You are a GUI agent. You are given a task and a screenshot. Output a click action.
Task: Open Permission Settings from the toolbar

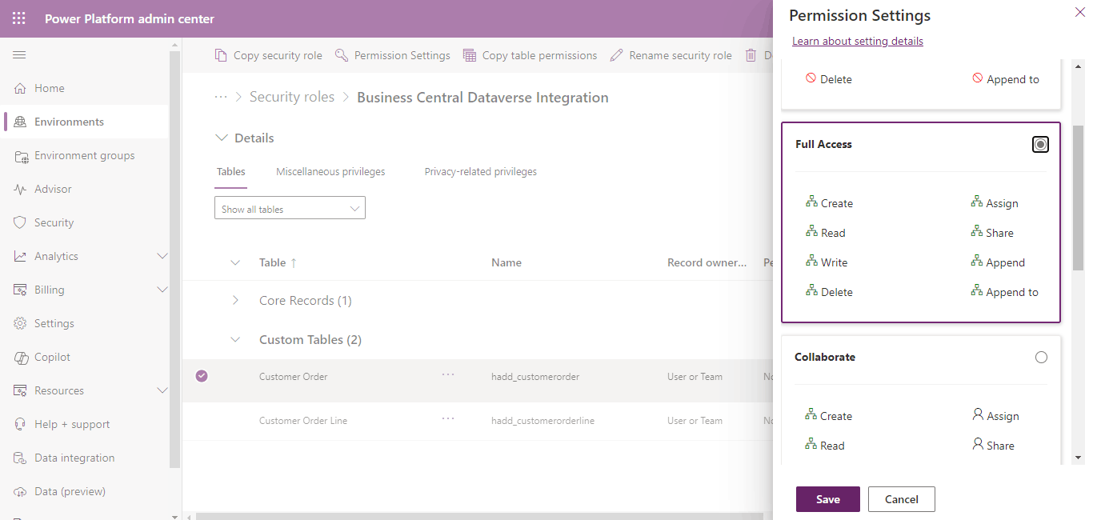coord(393,55)
